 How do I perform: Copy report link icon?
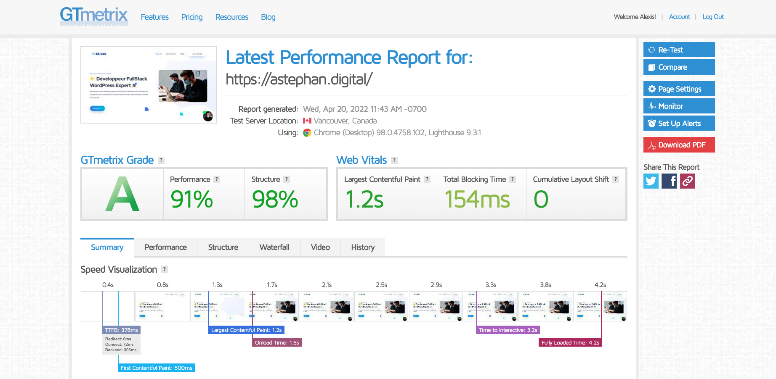coord(688,181)
